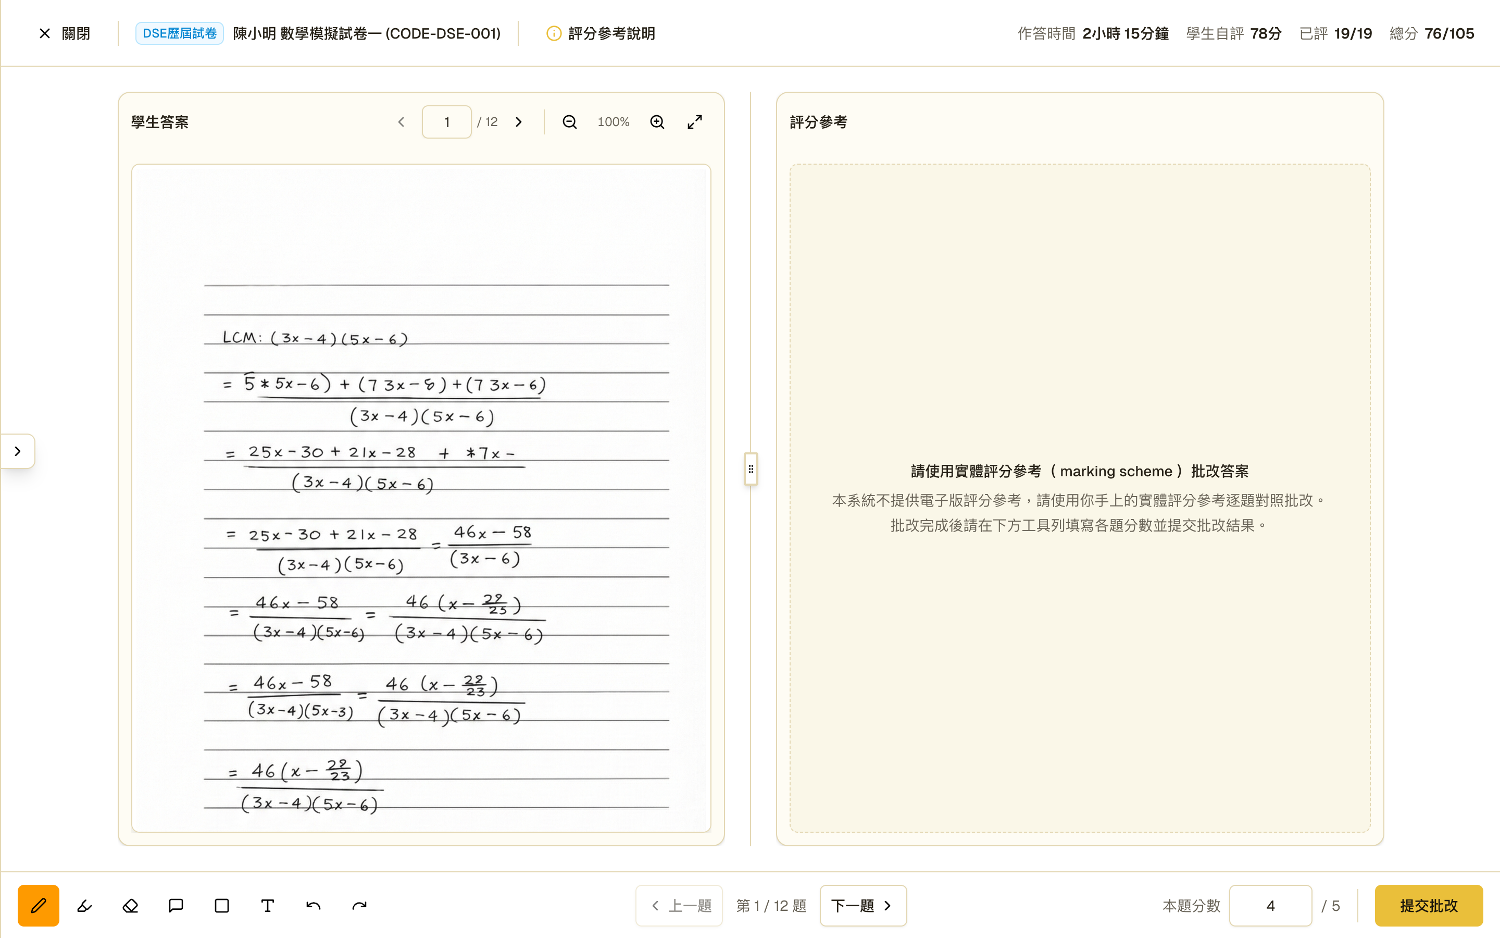The width and height of the screenshot is (1500, 938).
Task: Select the rectangle shape tool
Action: click(222, 905)
